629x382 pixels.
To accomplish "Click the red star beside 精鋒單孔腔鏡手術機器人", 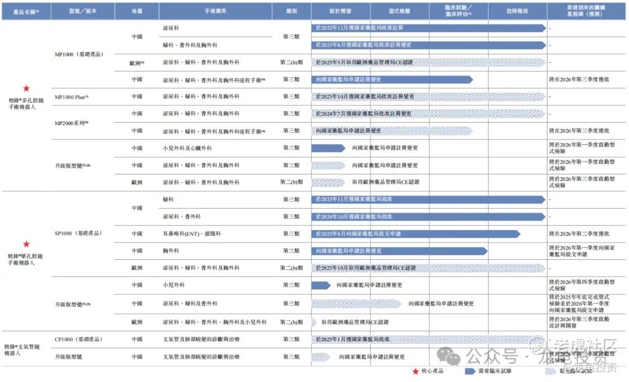I will [26, 244].
